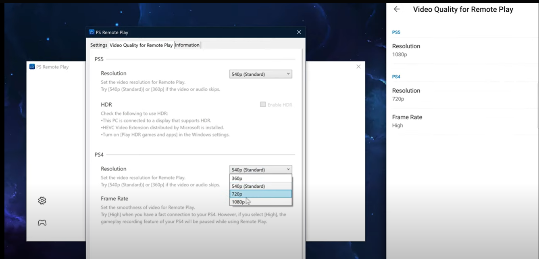Screen dimensions: 539x259
Task: Click the Frame Rate label in dialog
Action: 114,199
